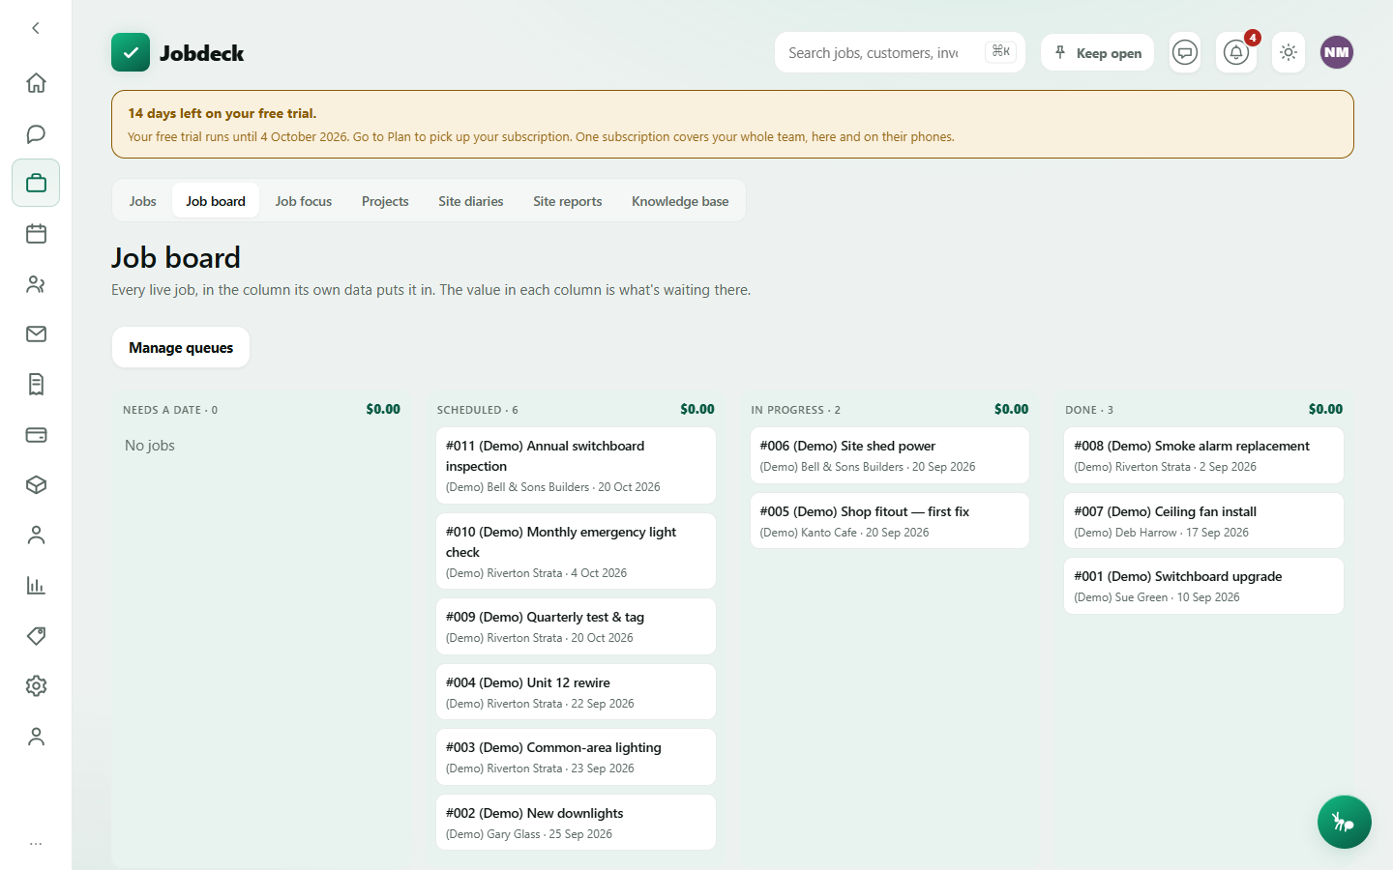Click the IN PROGRESS · 2 column header
Viewport: 1393px width, 870px height.
coord(795,410)
